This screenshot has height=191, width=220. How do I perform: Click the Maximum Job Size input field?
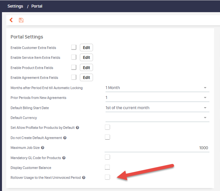[157, 148]
